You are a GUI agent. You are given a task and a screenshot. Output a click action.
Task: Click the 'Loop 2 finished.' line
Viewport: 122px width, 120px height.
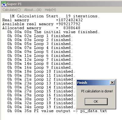tap(40, 40)
